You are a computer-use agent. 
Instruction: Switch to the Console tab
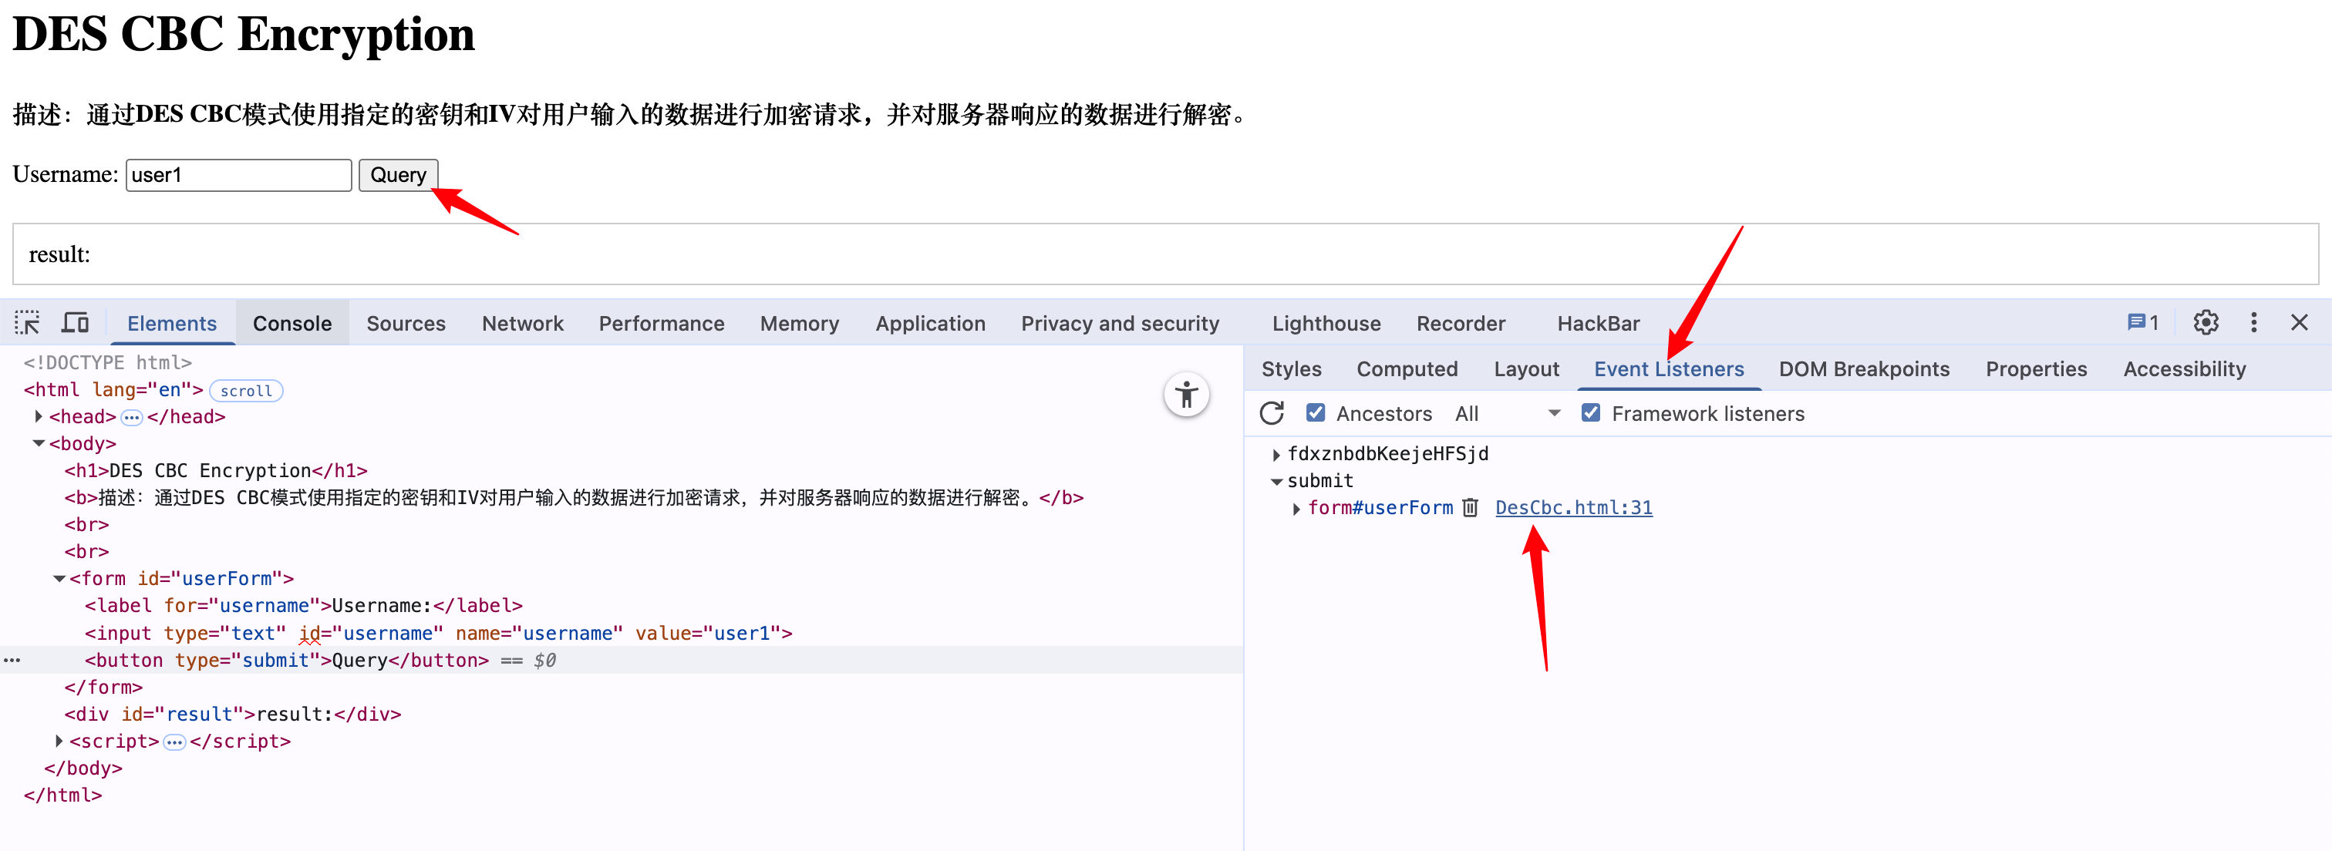click(292, 323)
